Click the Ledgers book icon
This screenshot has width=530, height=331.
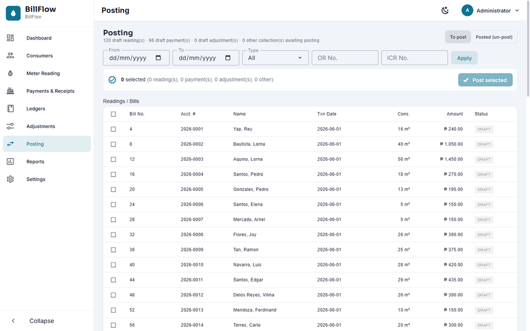click(x=11, y=109)
